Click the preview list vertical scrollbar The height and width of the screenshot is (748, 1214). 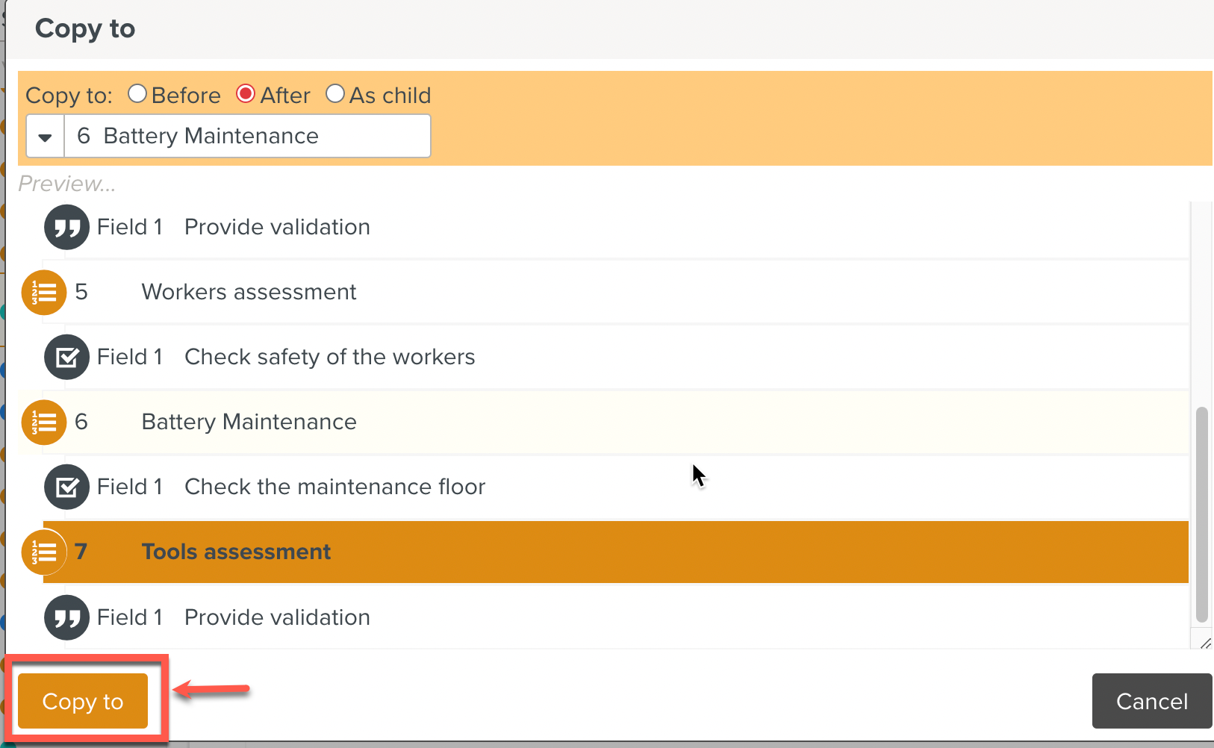[1201, 514]
